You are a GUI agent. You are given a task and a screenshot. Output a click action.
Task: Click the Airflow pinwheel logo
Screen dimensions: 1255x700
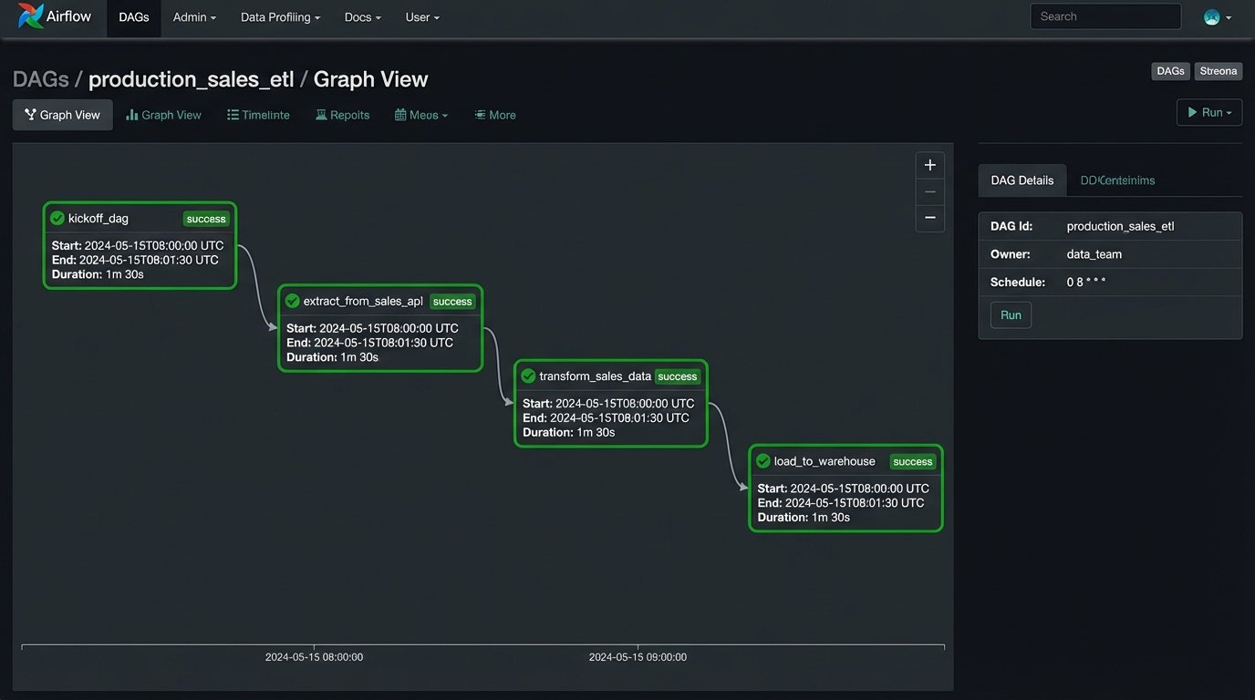pyautogui.click(x=28, y=15)
